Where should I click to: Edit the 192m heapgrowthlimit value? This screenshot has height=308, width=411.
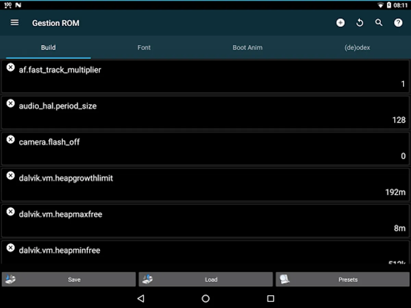pyautogui.click(x=396, y=192)
